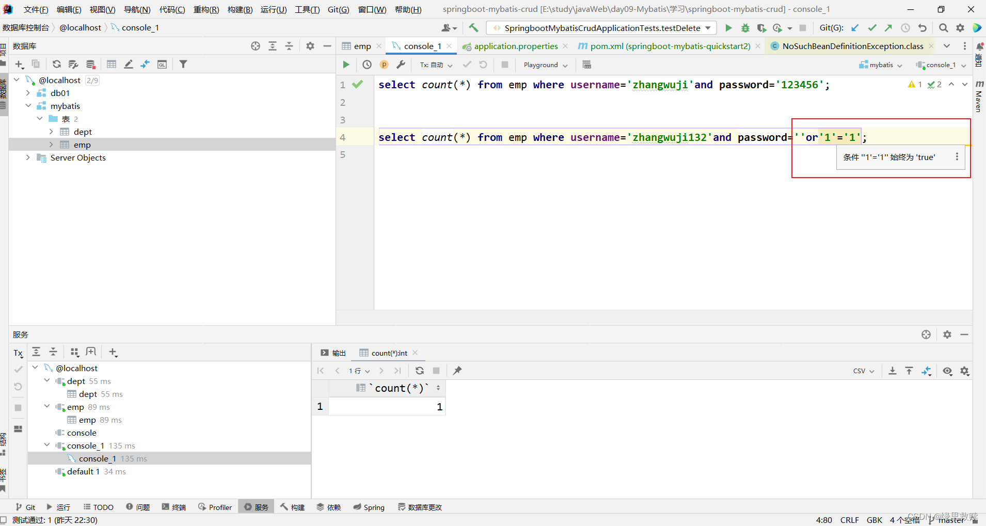Expand the Server Objects node
Screen dimensions: 986x526
coord(27,158)
